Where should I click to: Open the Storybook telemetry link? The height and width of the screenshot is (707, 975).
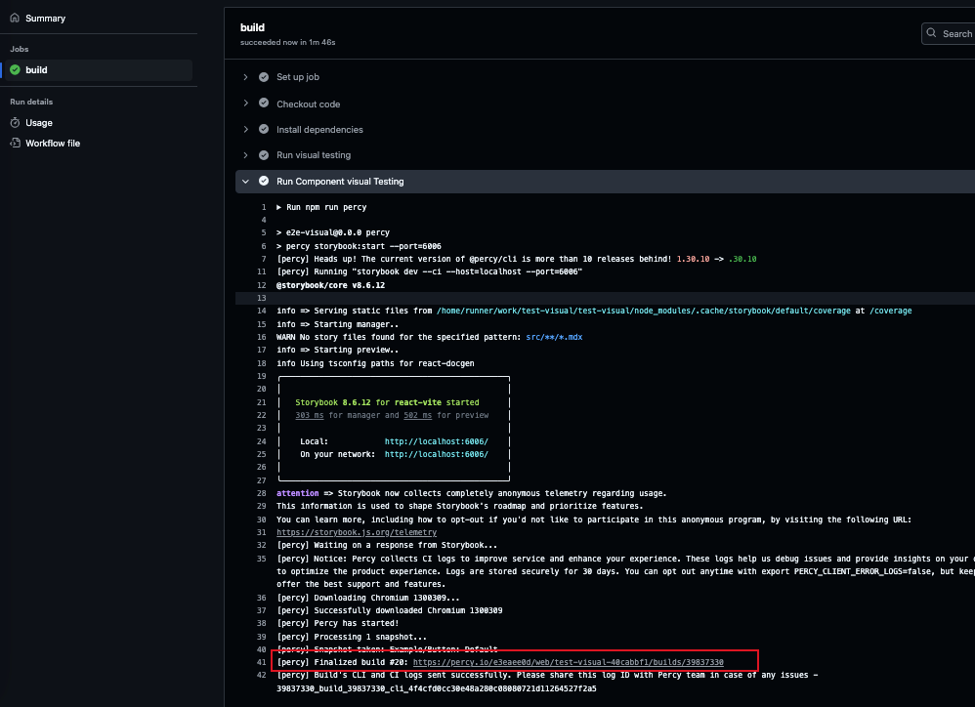356,532
